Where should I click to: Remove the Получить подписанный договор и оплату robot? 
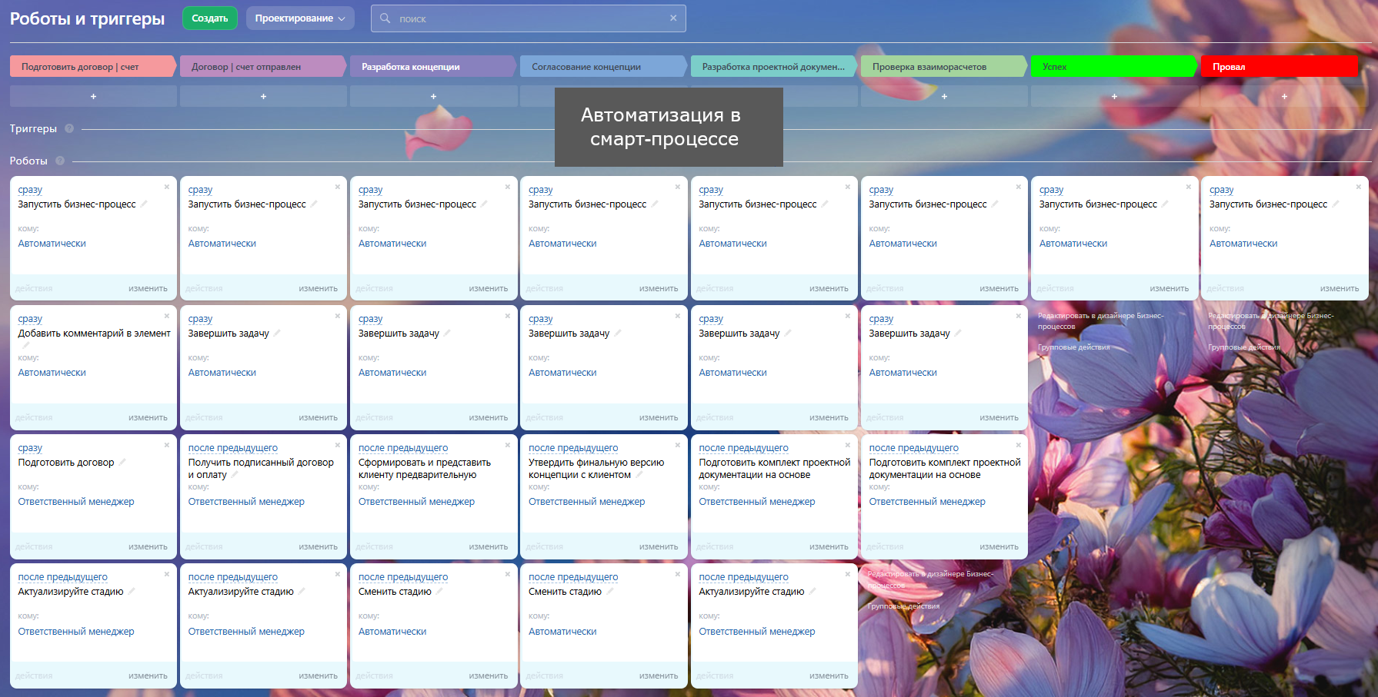(x=337, y=445)
